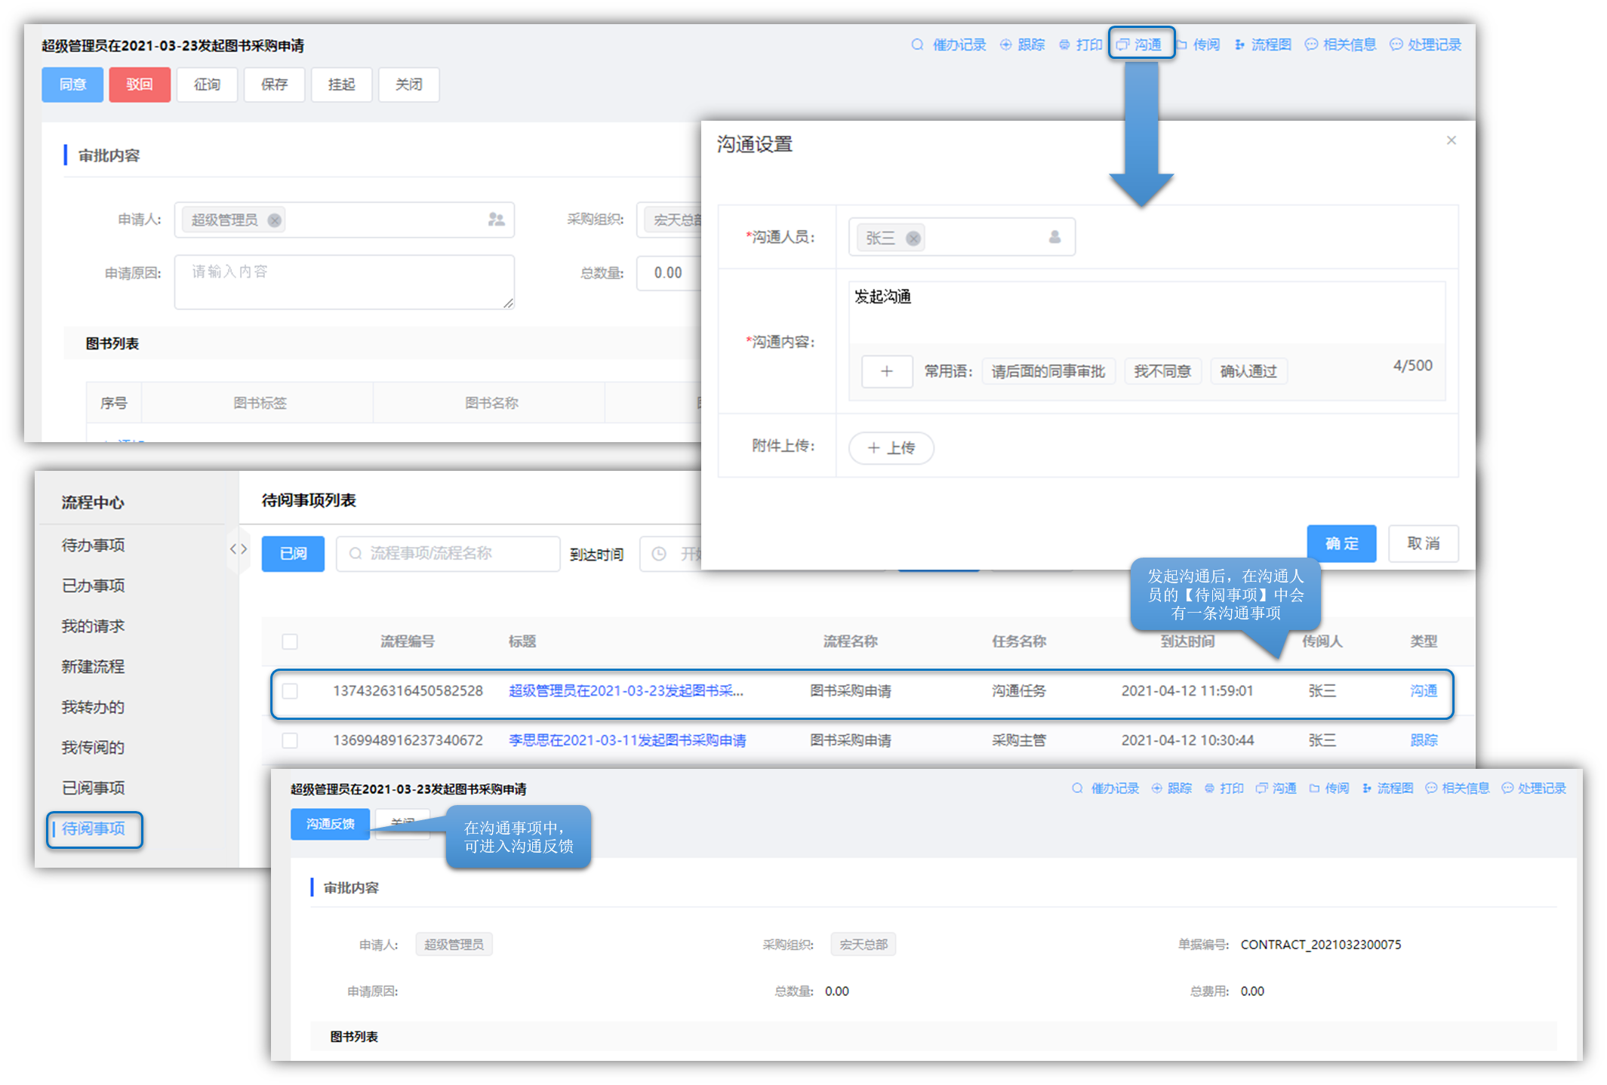The height and width of the screenshot is (1085, 1607).
Task: Open 沟通 from the top toolbar
Action: click(1141, 45)
